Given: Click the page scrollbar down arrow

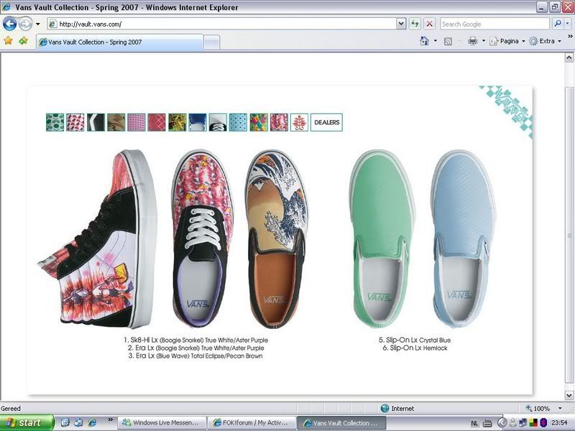Looking at the screenshot, I should pos(569,396).
